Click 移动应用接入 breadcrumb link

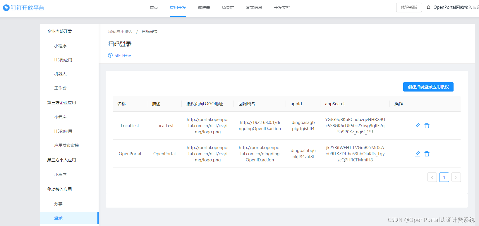(x=120, y=32)
